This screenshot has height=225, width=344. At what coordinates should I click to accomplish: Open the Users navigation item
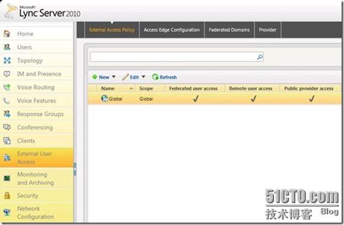tap(36, 47)
